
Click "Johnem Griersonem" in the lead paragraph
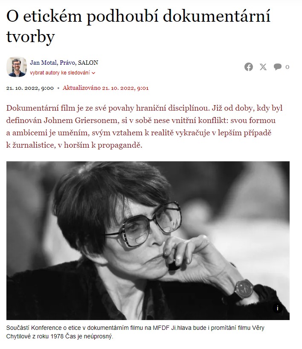pyautogui.click(x=81, y=120)
